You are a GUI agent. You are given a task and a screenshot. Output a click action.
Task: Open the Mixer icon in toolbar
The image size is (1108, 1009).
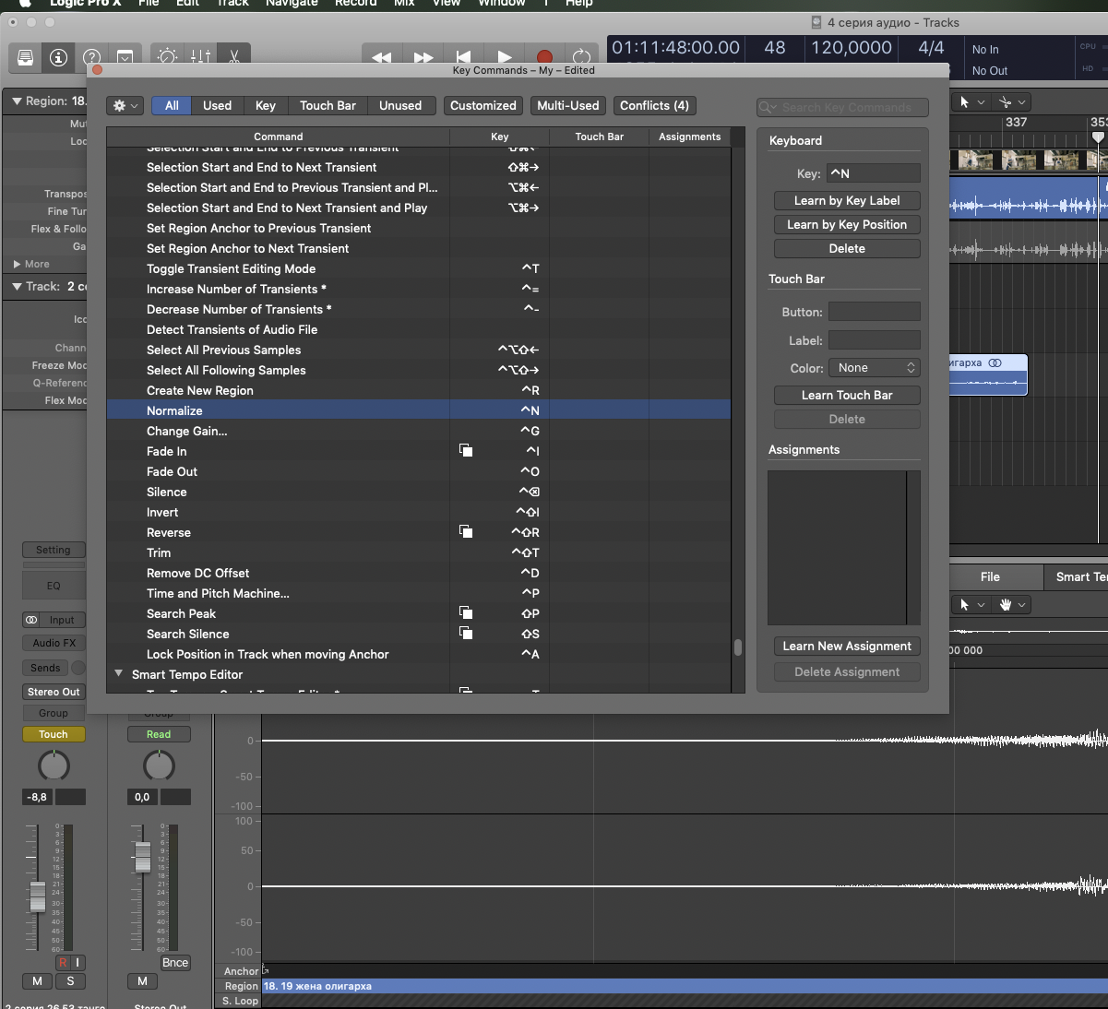200,57
